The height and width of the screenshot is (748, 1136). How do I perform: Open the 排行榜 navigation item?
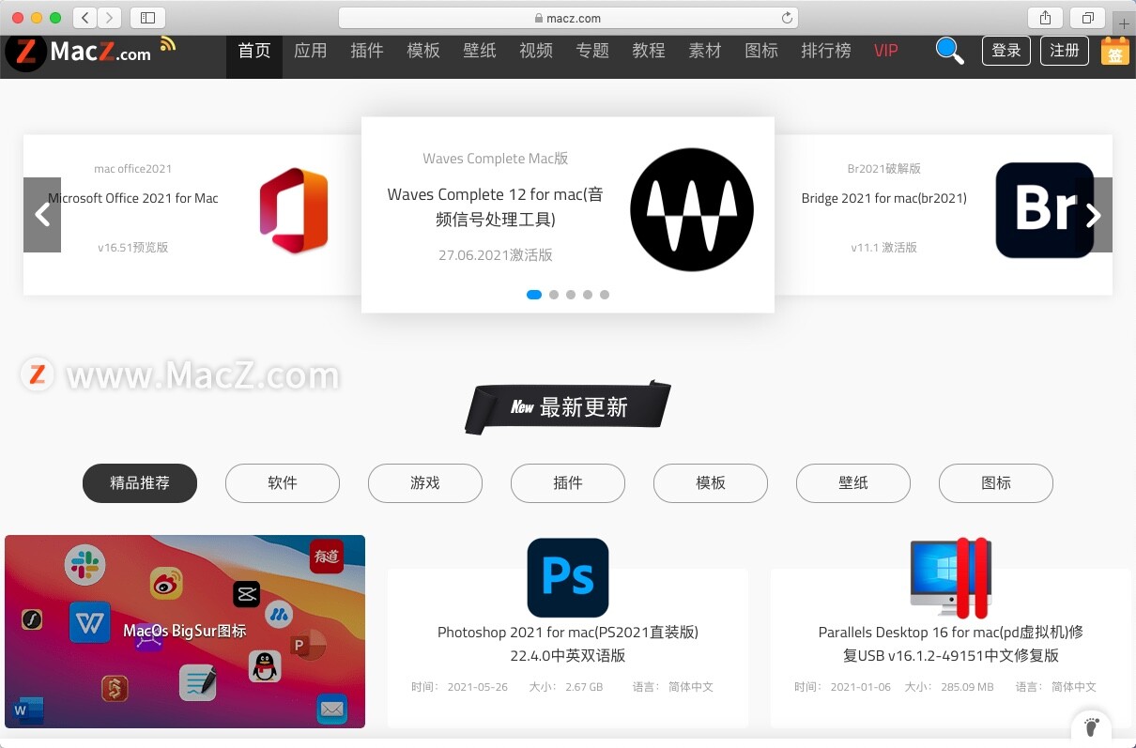[826, 51]
